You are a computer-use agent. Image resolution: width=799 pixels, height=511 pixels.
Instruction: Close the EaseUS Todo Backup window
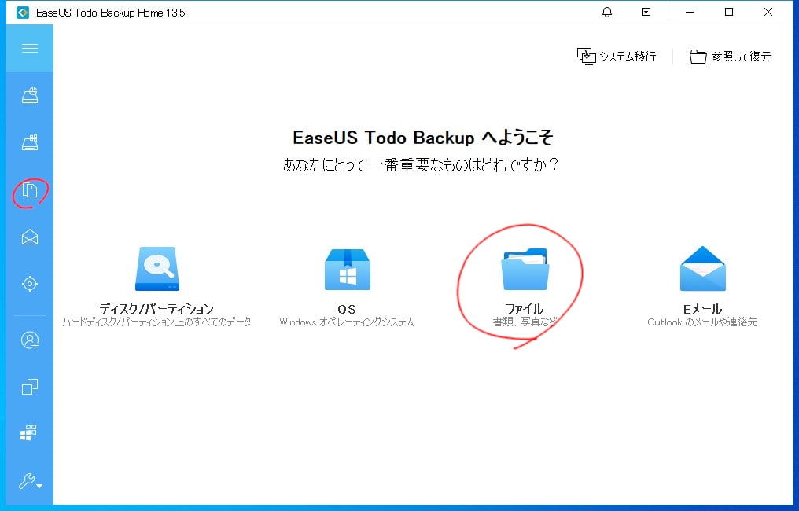768,13
